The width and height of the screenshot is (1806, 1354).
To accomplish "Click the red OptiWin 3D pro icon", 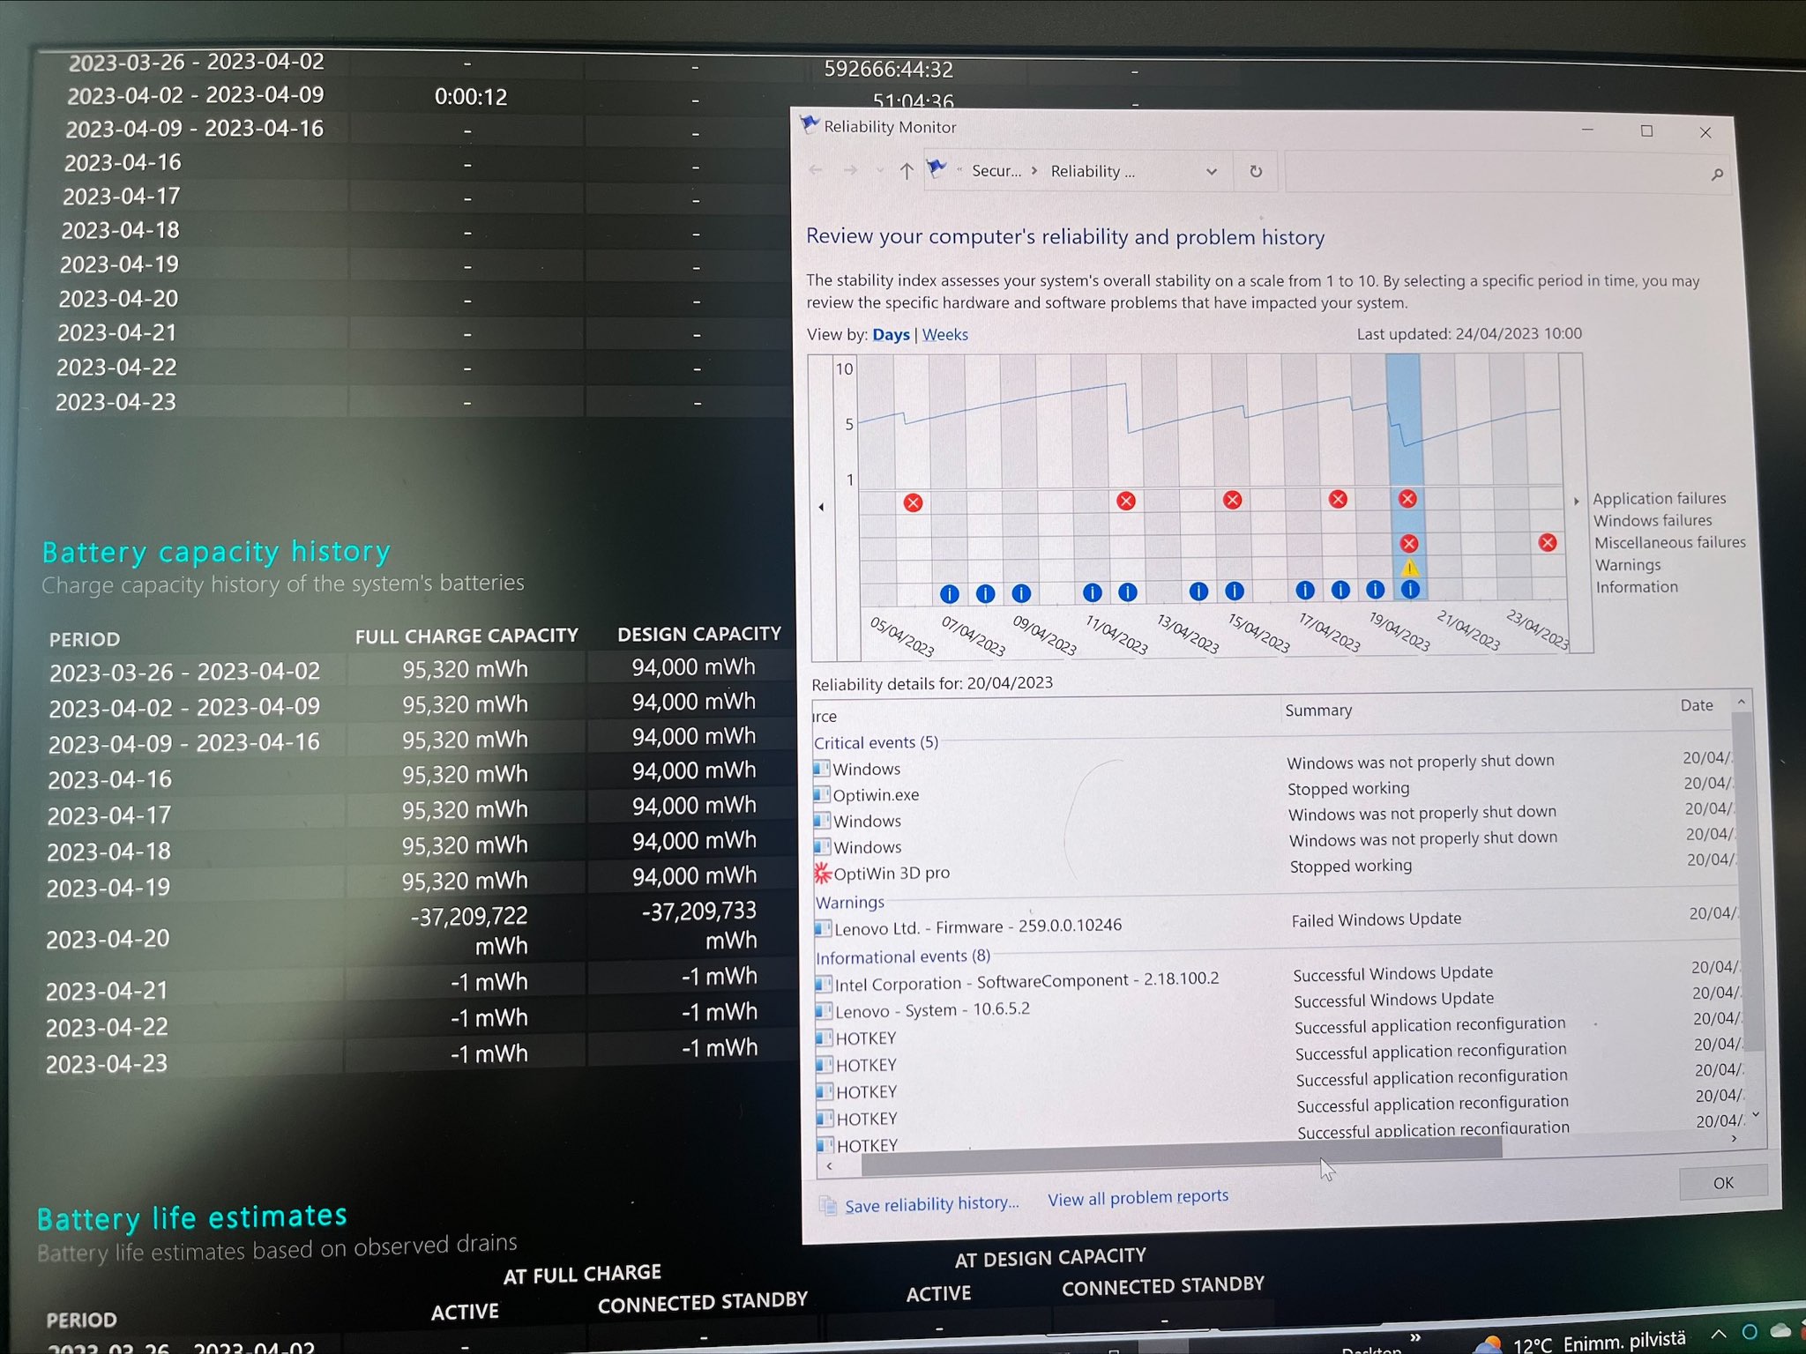I will (x=822, y=873).
